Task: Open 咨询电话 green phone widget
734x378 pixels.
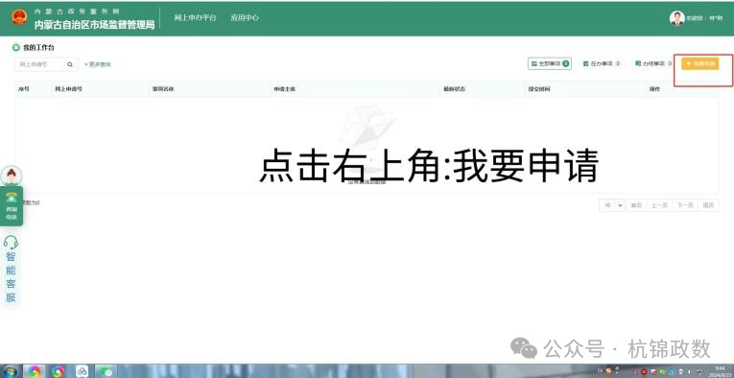Action: pos(12,206)
